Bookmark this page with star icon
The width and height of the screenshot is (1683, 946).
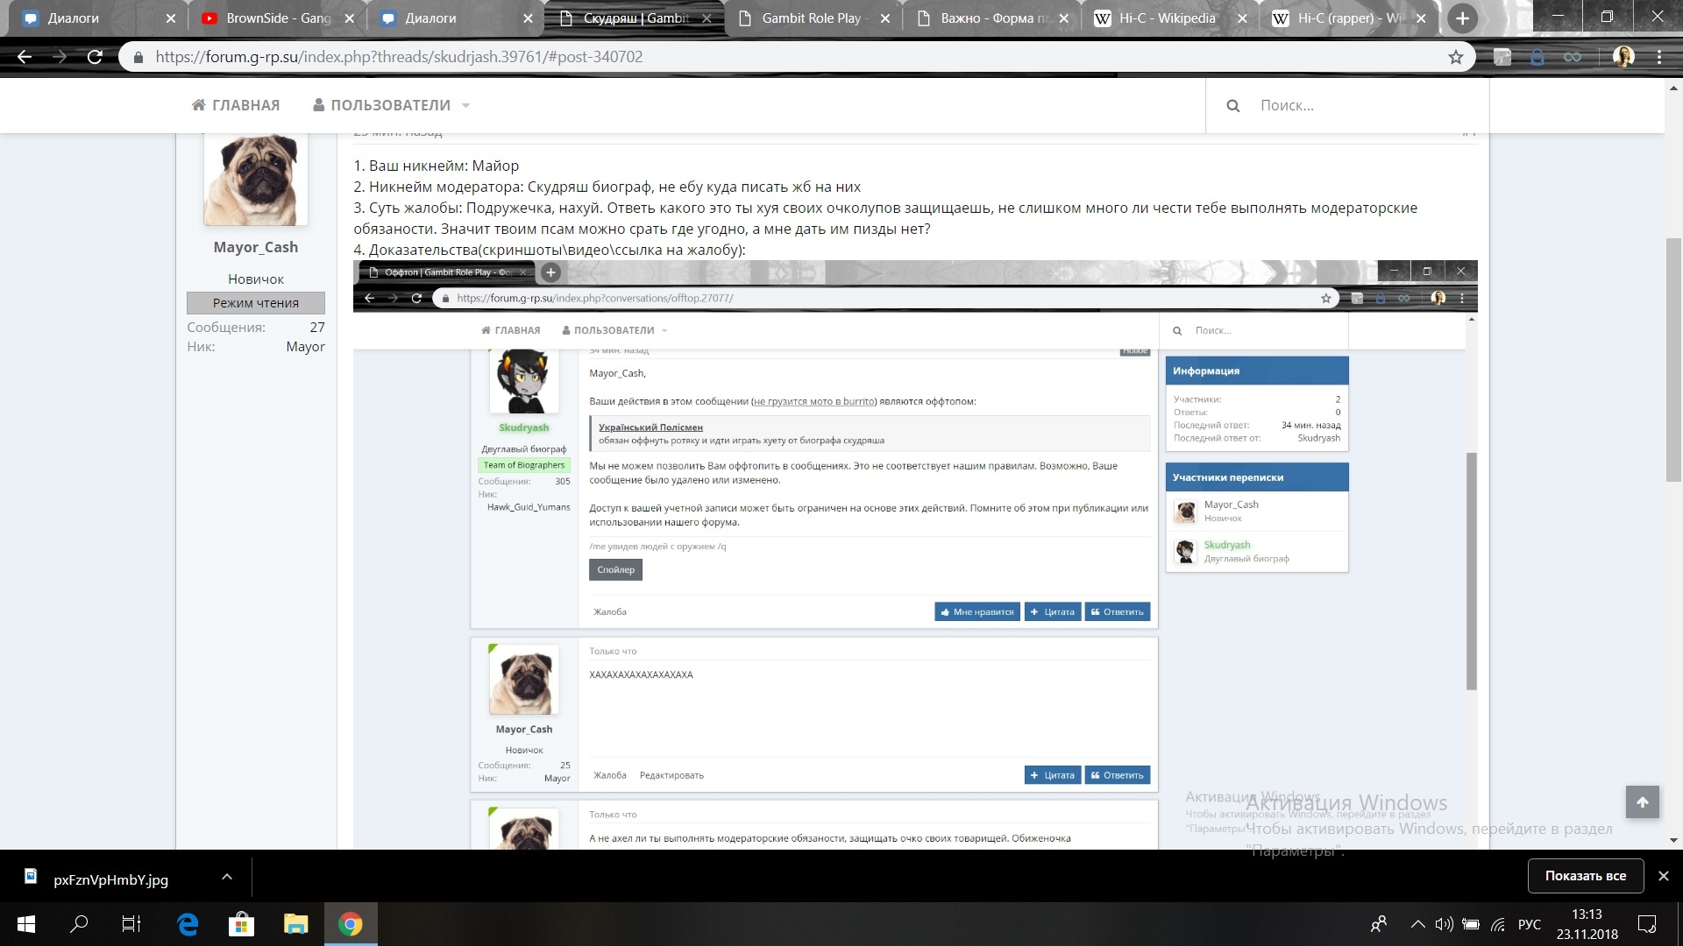tap(1456, 57)
